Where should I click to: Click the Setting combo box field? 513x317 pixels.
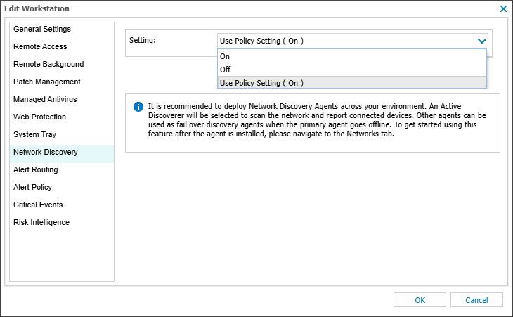pyautogui.click(x=346, y=41)
